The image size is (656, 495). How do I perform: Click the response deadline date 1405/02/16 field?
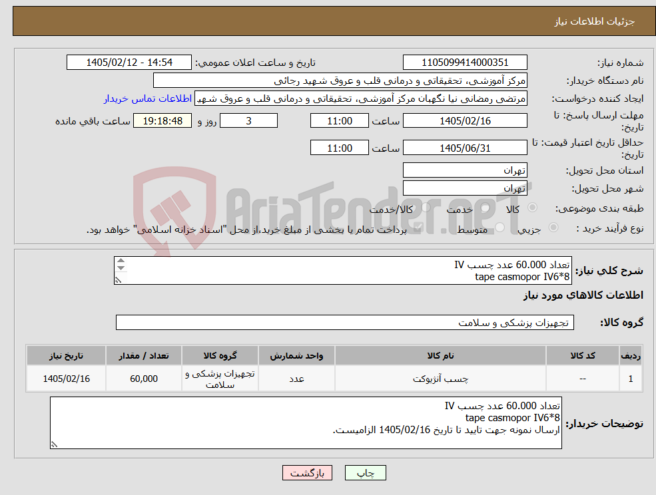465,121
